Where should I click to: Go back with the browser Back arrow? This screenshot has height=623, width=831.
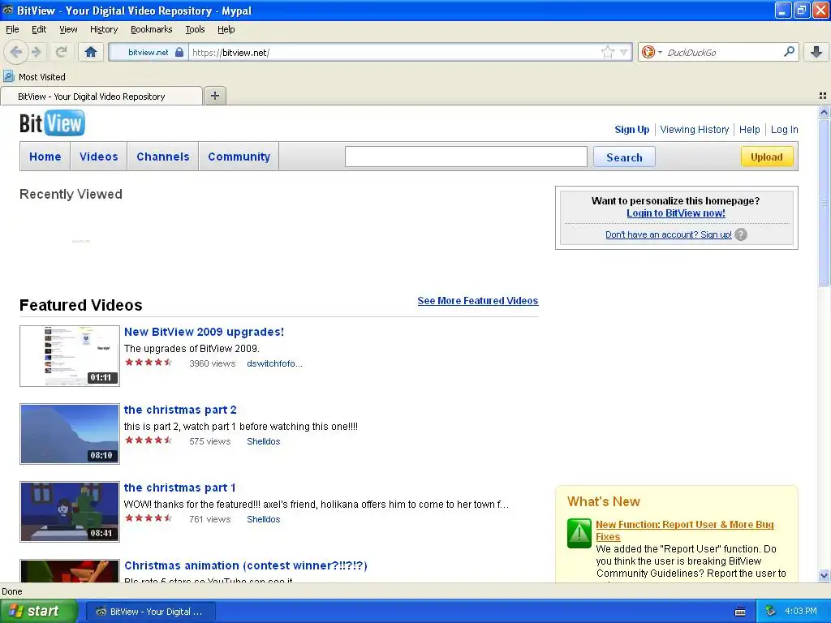tap(16, 52)
